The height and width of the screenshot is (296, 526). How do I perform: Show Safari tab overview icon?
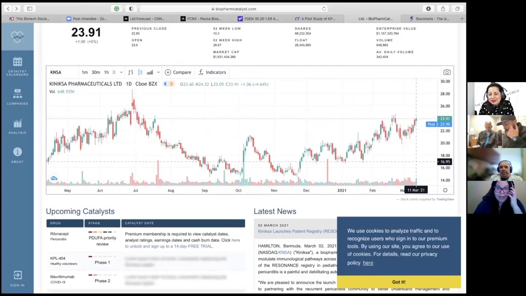[457, 9]
